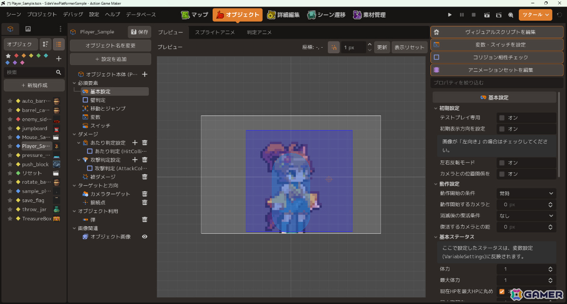Switch to the 判定アニメ tab
This screenshot has height=304, width=567.
click(259, 32)
